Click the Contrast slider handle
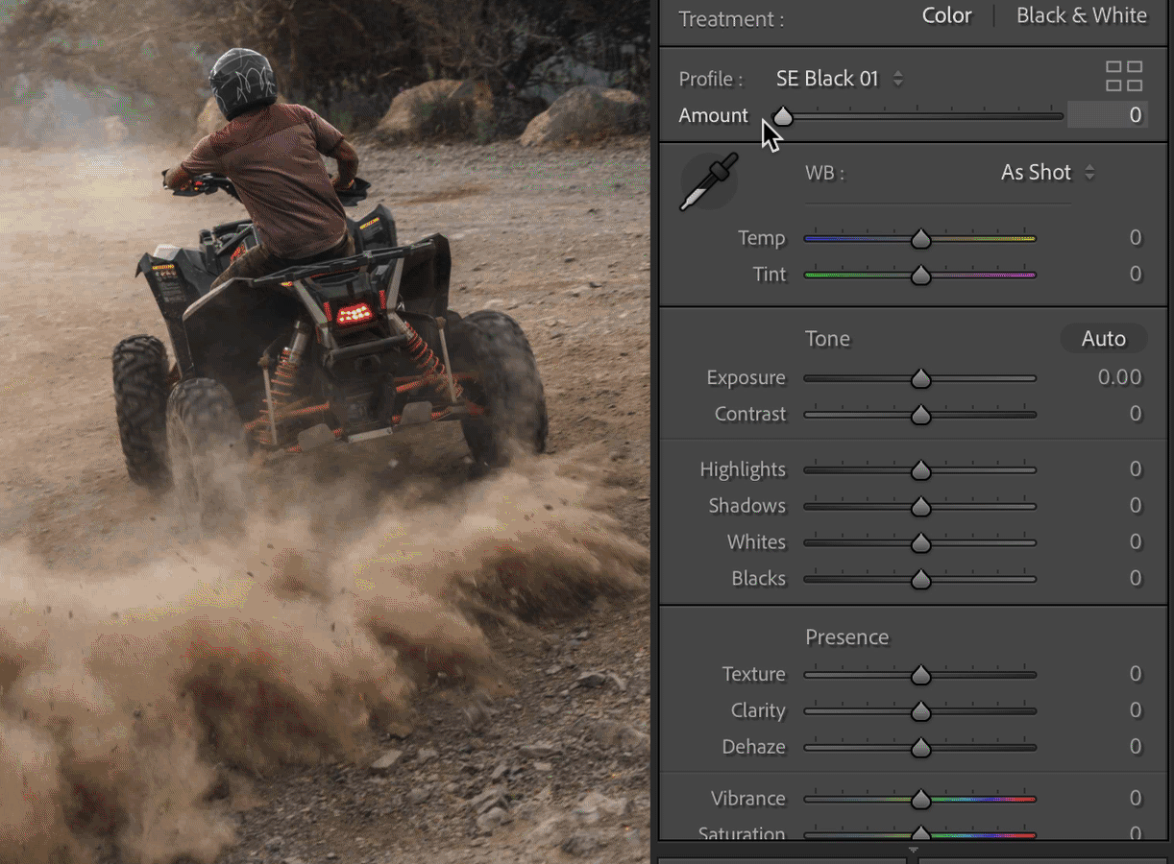Image resolution: width=1174 pixels, height=864 pixels. pos(920,415)
